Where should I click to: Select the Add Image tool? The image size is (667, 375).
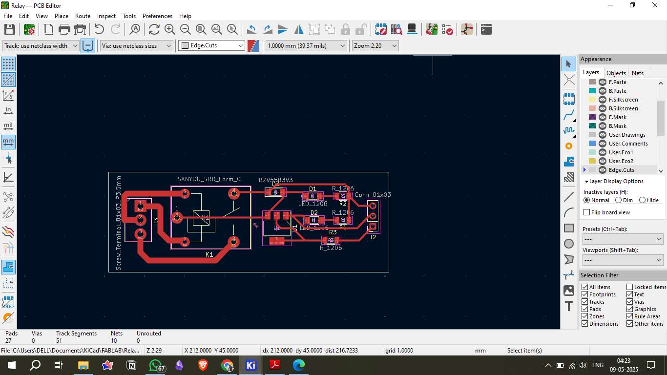[569, 291]
